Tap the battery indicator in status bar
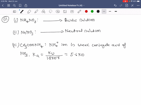This screenshot has height=105, width=141. 139,1
